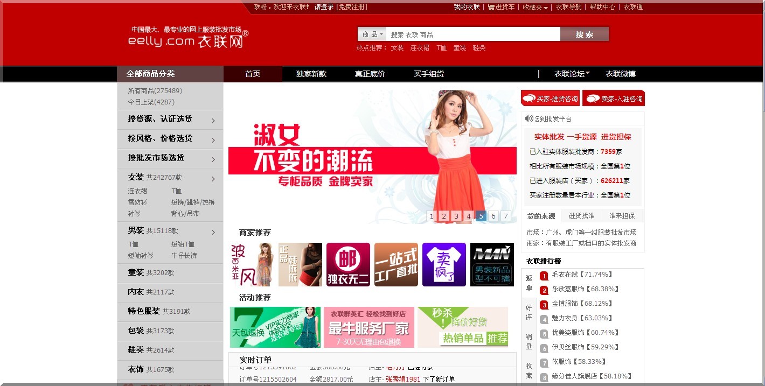This screenshot has height=386, width=765.
Task: Click the 买家-进货咨询 chat bubble button
Action: click(550, 99)
